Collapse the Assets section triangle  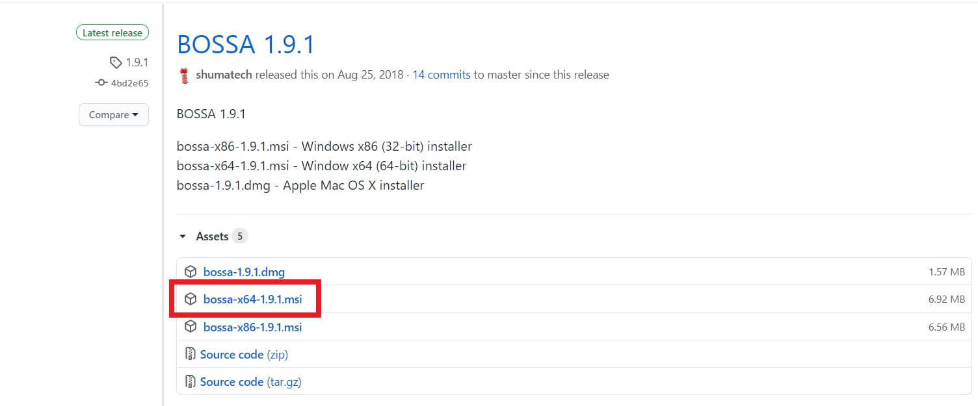pos(183,236)
